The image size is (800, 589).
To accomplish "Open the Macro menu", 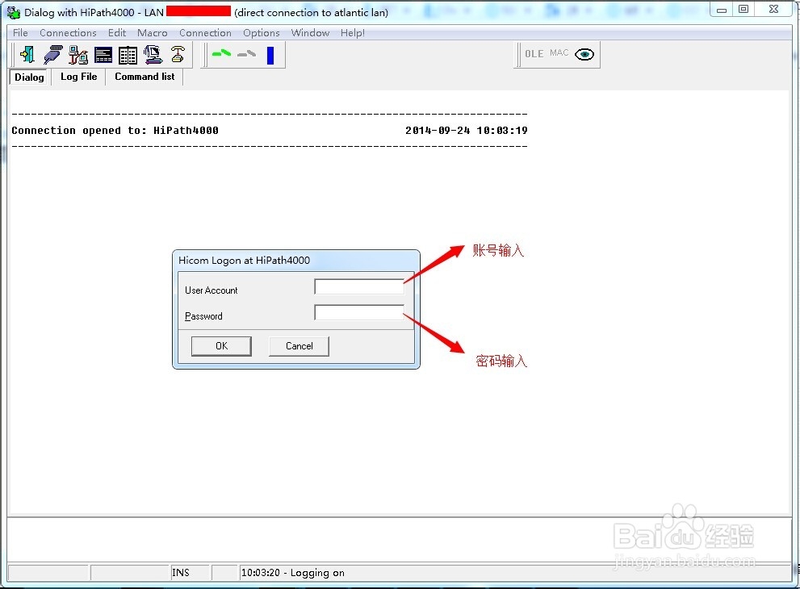I will tap(152, 32).
